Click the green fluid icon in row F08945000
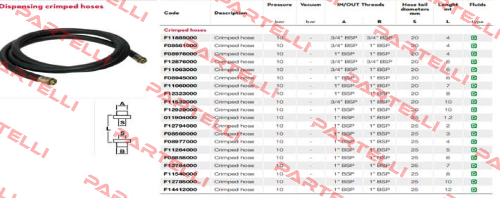Screen dimensions: 500x198 pos(474,78)
